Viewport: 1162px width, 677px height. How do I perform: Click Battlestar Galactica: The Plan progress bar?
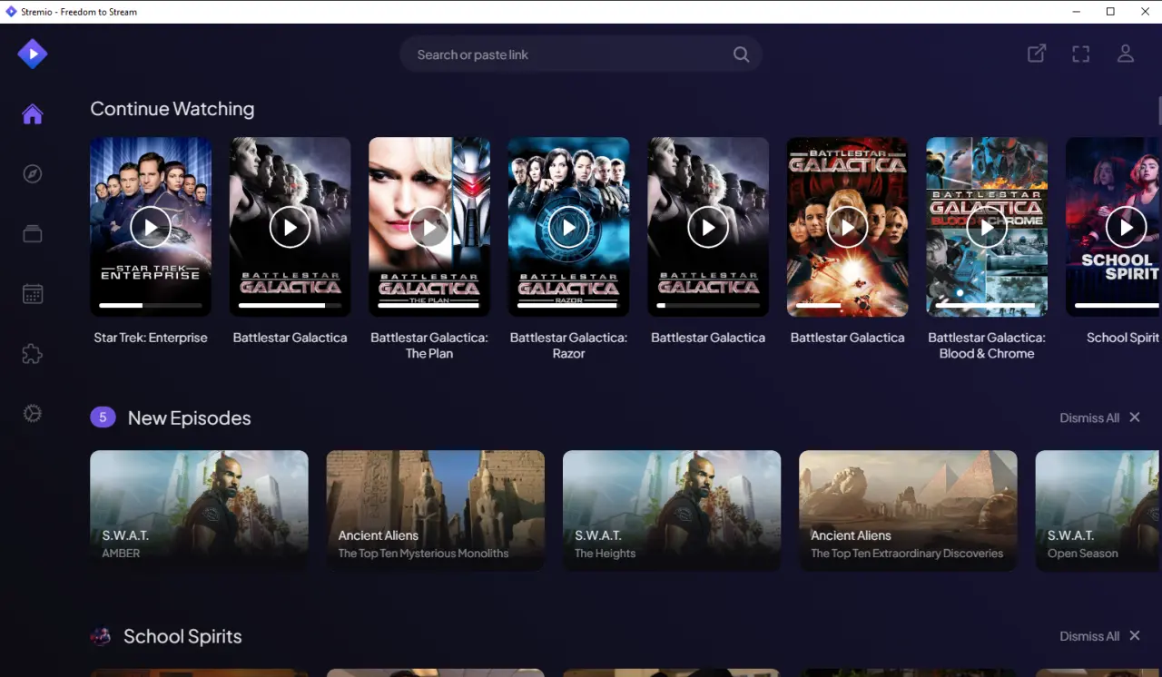click(x=429, y=306)
